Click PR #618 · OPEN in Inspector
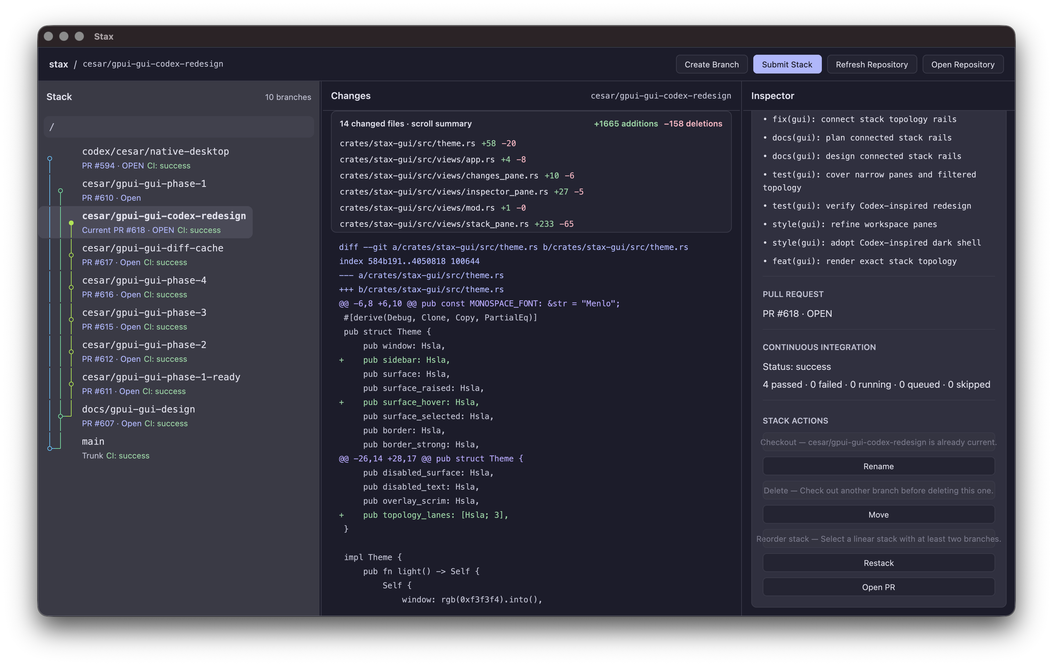This screenshot has width=1053, height=666. tap(797, 314)
